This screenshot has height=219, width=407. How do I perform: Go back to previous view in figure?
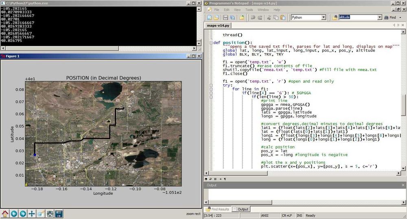[x=14, y=214]
